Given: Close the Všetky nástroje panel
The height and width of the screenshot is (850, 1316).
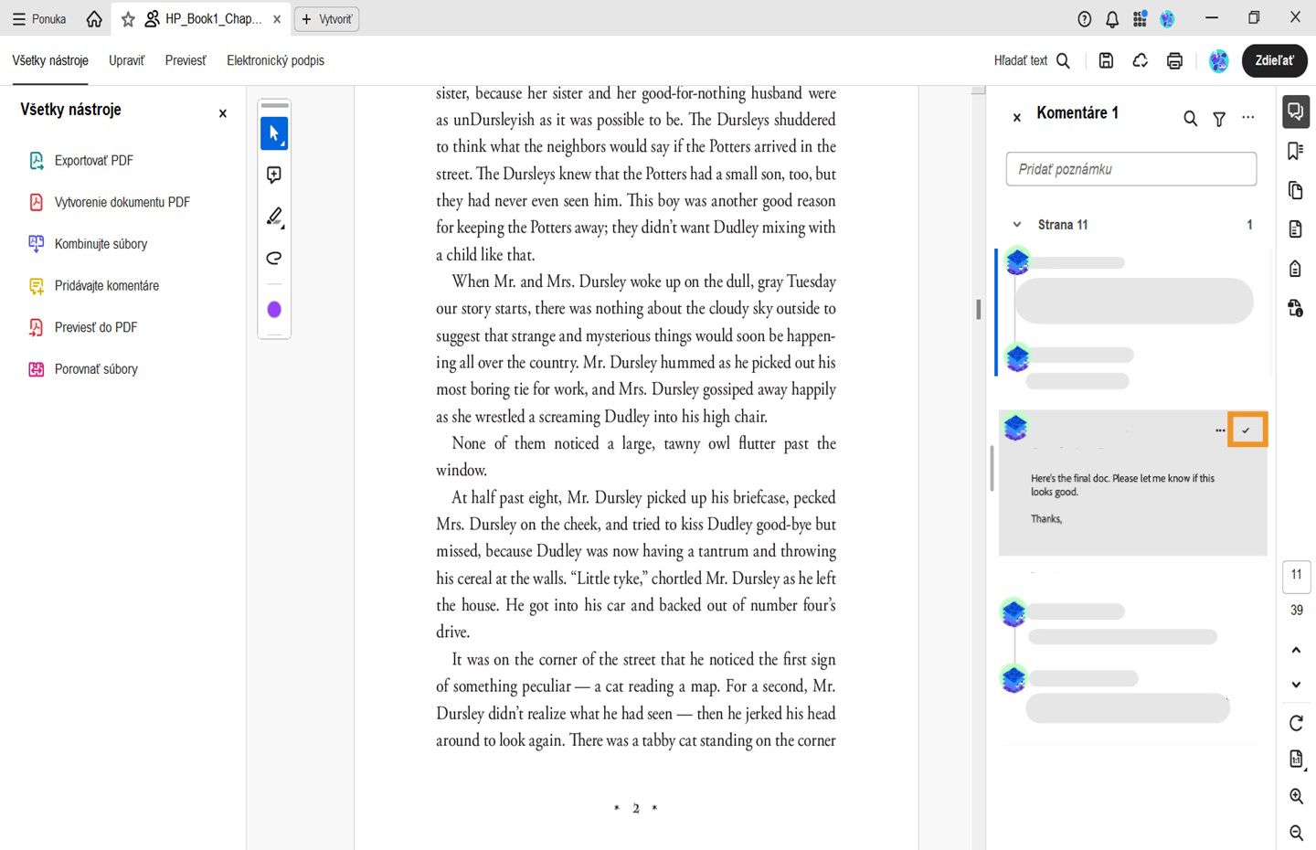Looking at the screenshot, I should (223, 113).
